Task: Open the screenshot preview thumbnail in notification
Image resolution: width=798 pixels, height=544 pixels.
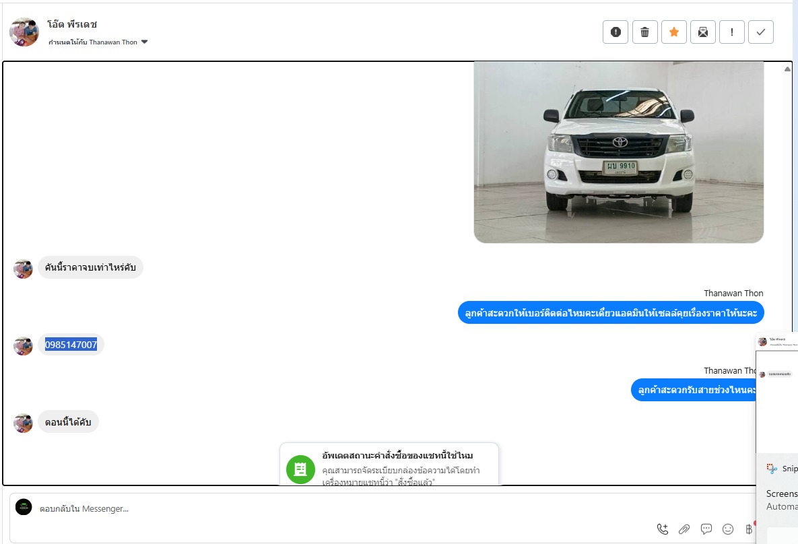Action: tap(776, 393)
